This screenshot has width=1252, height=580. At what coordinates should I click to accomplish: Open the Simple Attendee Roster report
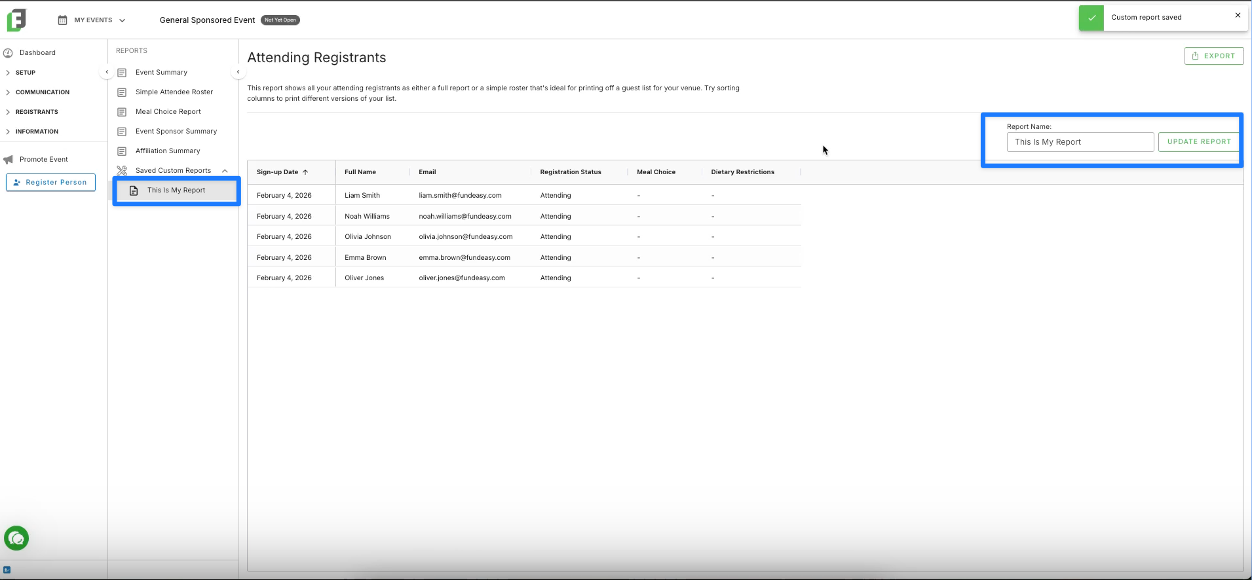pyautogui.click(x=174, y=92)
